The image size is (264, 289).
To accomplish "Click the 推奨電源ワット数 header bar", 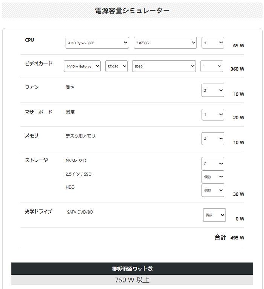I will click(132, 269).
